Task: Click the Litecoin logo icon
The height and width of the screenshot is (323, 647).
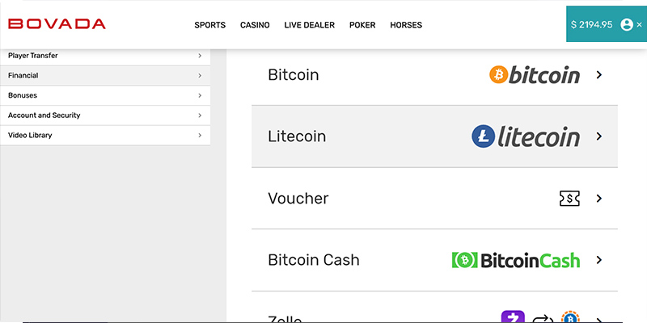Action: click(x=526, y=136)
